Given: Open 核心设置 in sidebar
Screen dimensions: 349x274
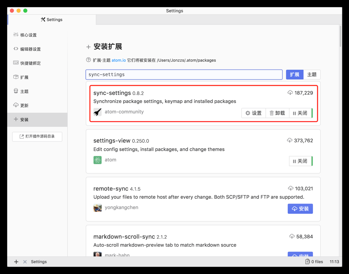Looking at the screenshot, I should tap(28, 35).
